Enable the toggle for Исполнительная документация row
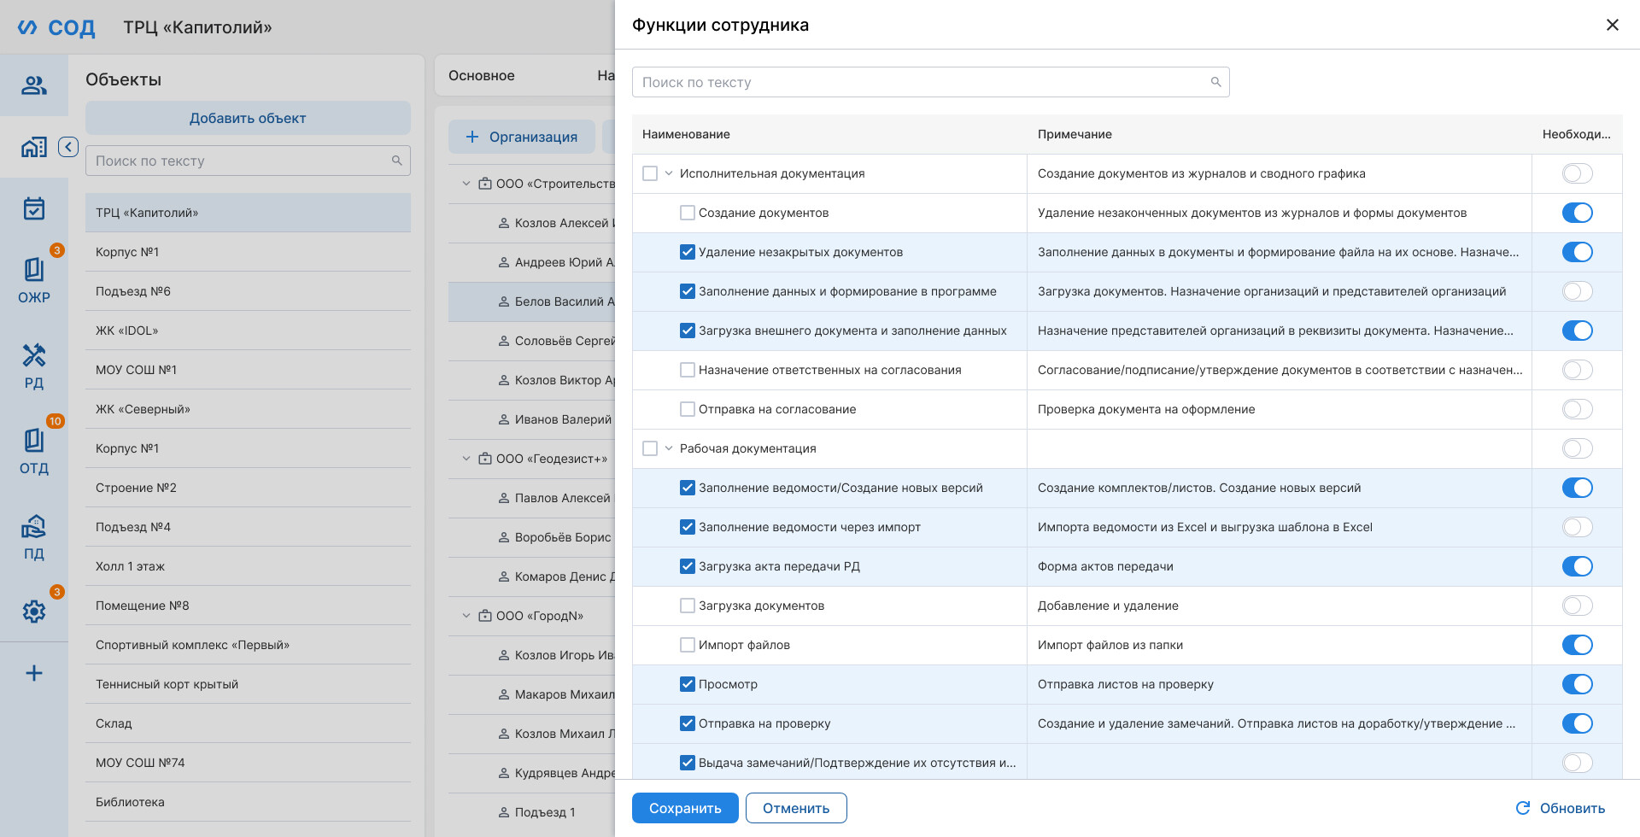This screenshot has width=1640, height=837. [x=1577, y=173]
